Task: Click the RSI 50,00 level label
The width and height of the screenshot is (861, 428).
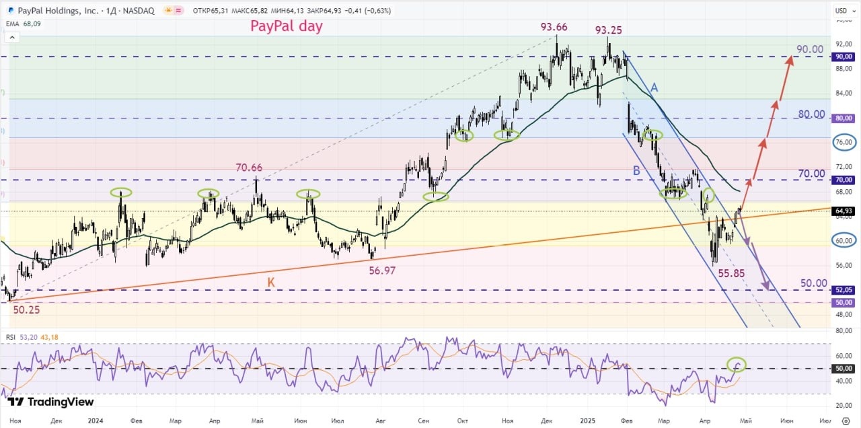Action: pos(844,369)
